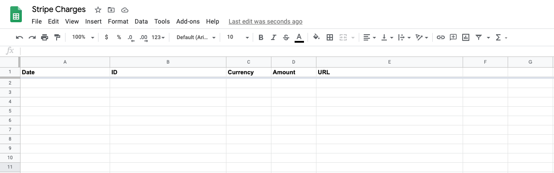Click the select-all corner box
Image resolution: width=554 pixels, height=173 pixels.
[x=10, y=62]
